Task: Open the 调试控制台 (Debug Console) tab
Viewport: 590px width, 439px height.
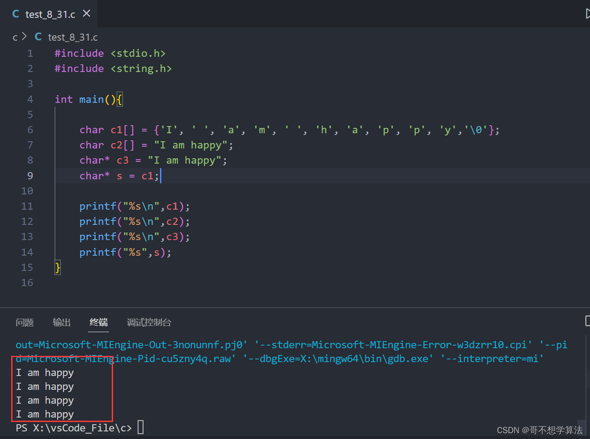Action: [149, 322]
